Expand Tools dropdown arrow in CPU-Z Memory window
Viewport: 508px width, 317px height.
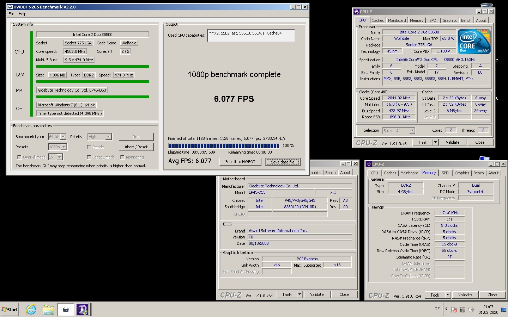(448, 295)
